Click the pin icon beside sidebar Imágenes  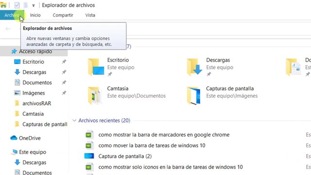pyautogui.click(x=64, y=93)
